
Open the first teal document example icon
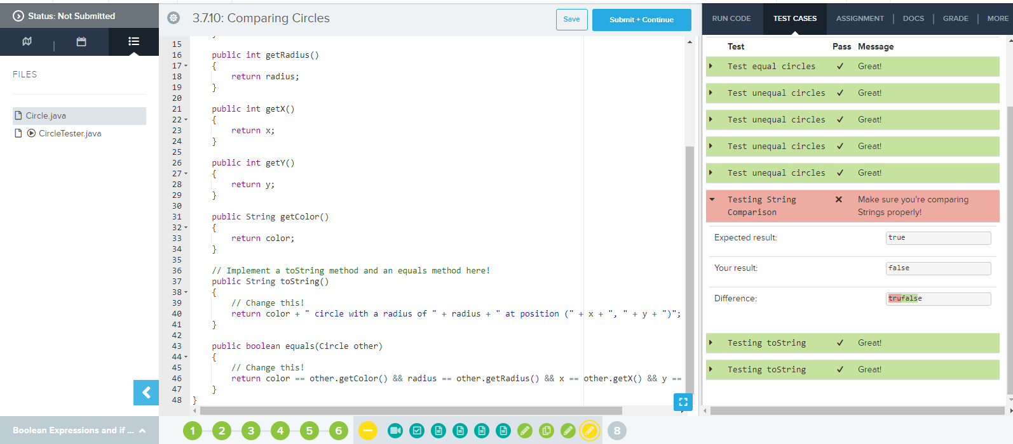439,431
